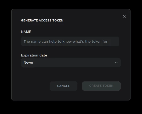Viewport: 142px width, 114px height.
Task: Cancel token generation
Action: 63,86
